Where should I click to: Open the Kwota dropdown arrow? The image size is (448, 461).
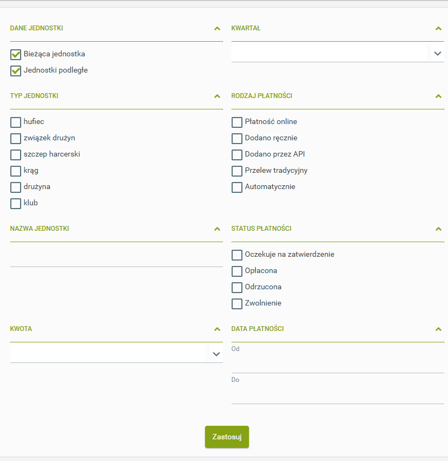pos(216,354)
